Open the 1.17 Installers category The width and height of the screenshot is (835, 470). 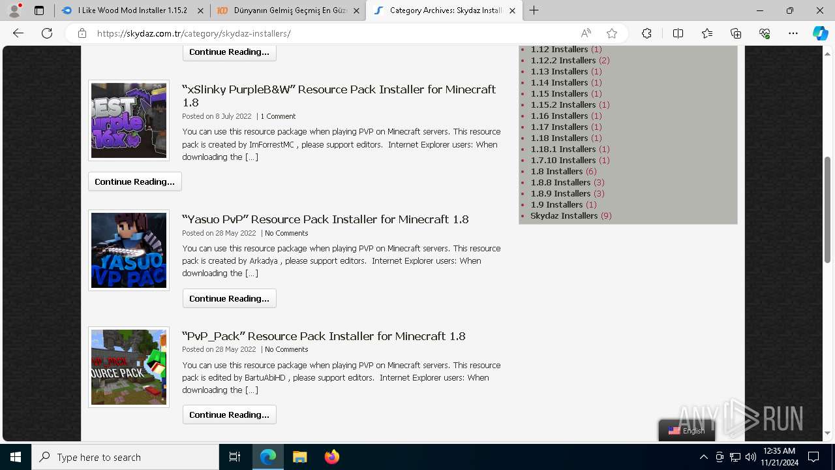(x=559, y=127)
